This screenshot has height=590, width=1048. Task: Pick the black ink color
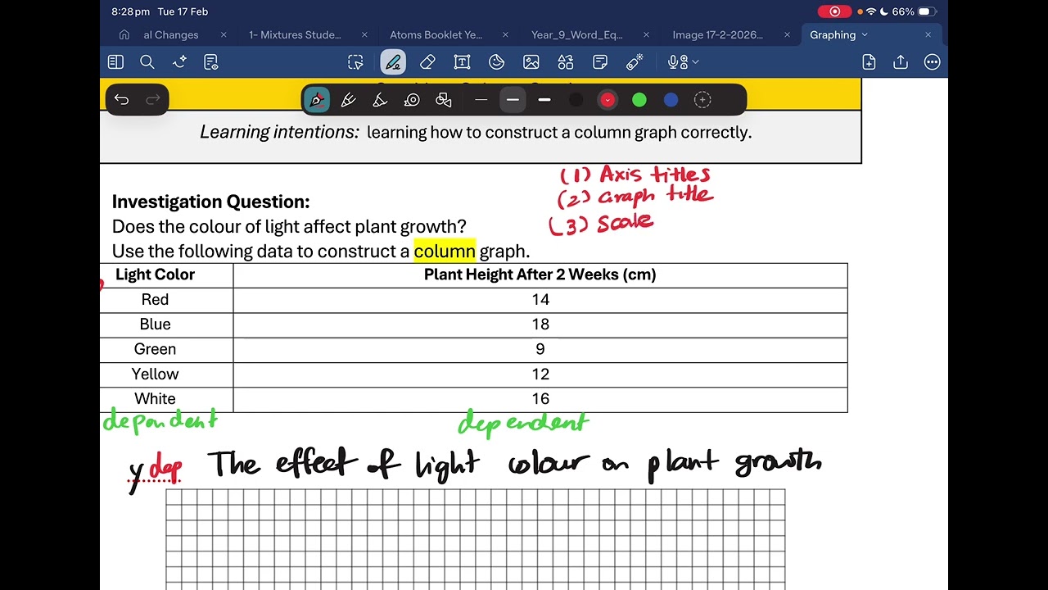tap(576, 100)
